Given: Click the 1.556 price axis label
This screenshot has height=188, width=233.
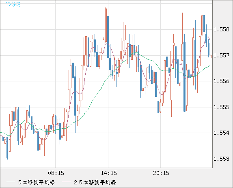Looking at the screenshot, I should 221,81.
